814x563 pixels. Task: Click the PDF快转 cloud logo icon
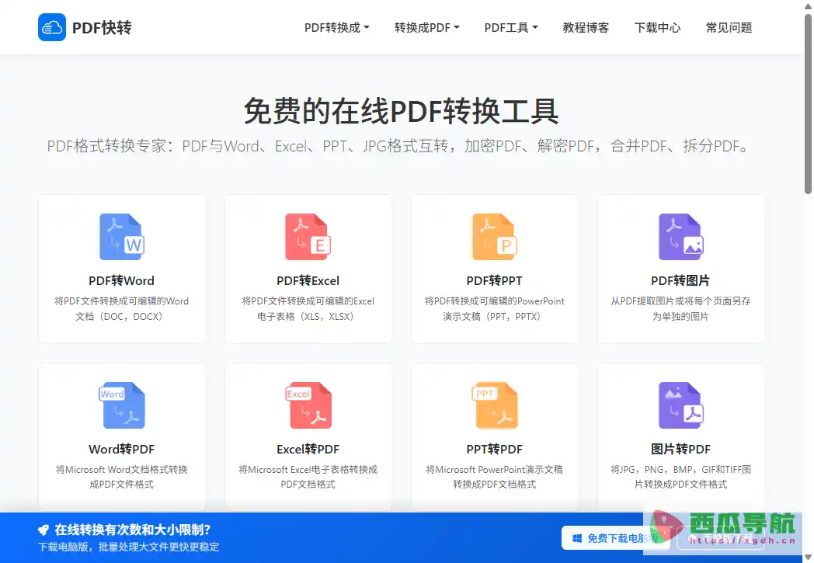[52, 27]
